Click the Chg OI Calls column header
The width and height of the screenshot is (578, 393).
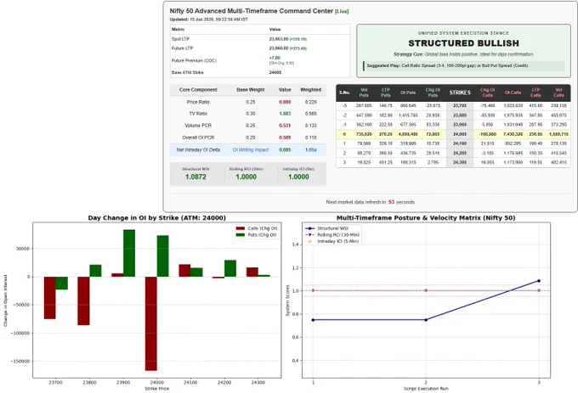click(487, 93)
